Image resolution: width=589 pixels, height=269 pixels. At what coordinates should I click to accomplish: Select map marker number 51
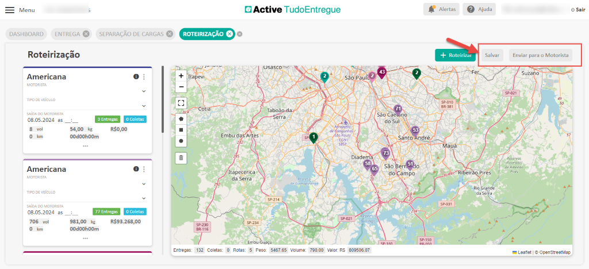click(410, 165)
